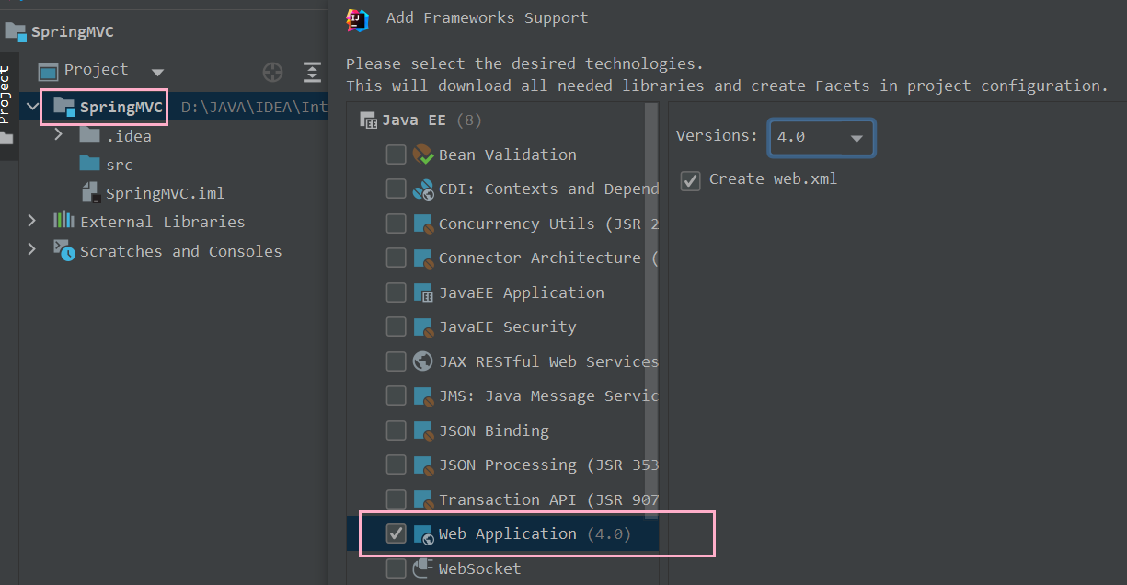The image size is (1127, 585).
Task: Click the ".idea" folder name
Action: (129, 136)
